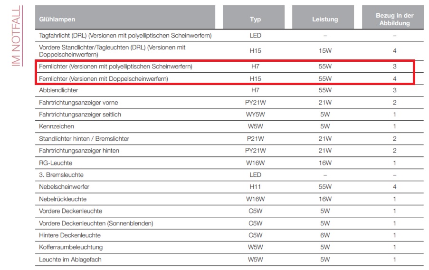
Task: Click the 6W value for Hintere Deckenleuchte
Action: [325, 235]
